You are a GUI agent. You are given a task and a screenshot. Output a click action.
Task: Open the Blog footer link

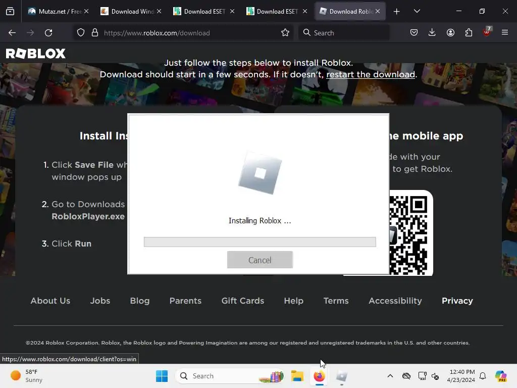pos(140,301)
